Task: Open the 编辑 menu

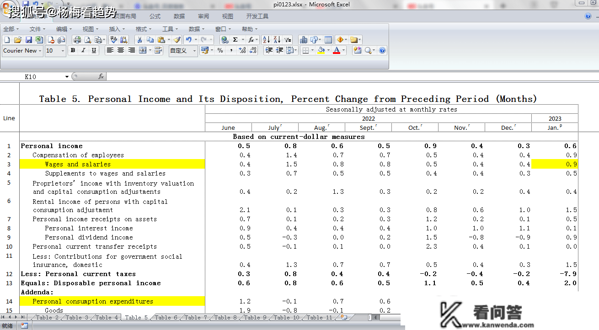Action: [x=64, y=29]
